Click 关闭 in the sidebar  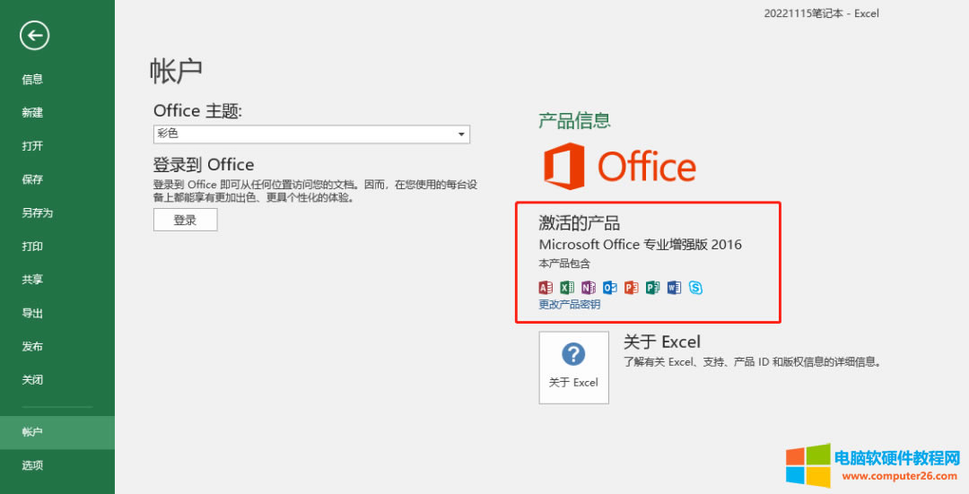tap(32, 380)
